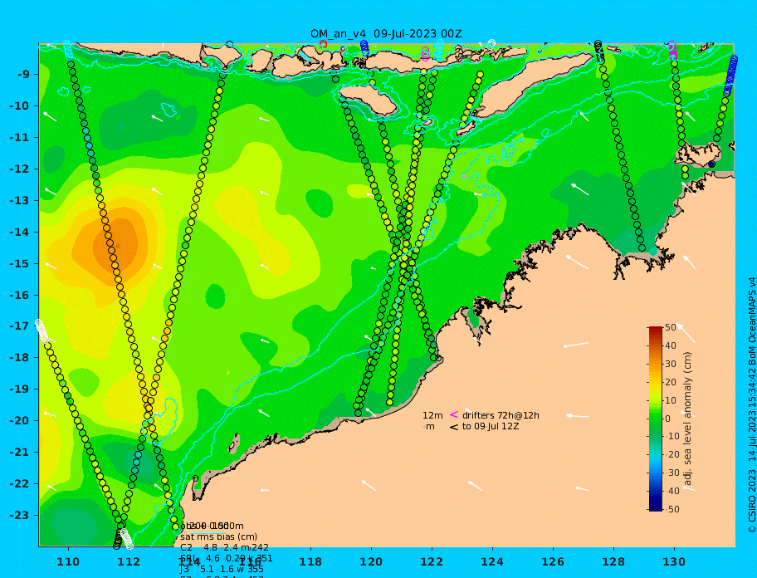Click colour bar value '20'
Viewport: 757px width, 578px height.
671,382
